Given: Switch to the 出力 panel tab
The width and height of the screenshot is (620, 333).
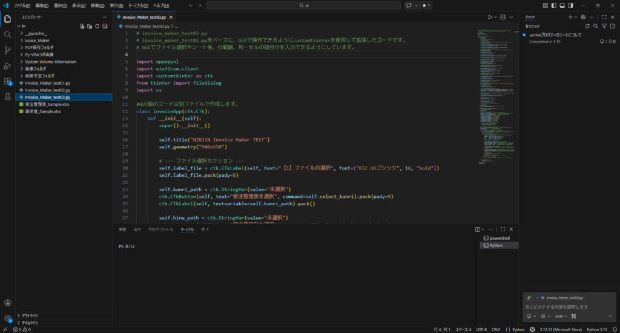Looking at the screenshot, I should click(137, 229).
